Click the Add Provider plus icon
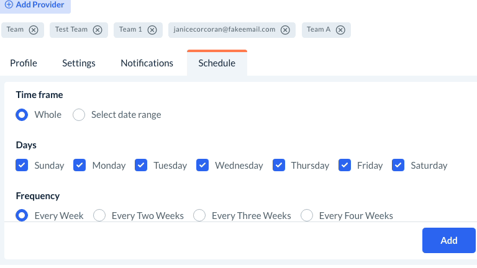Image resolution: width=477 pixels, height=268 pixels. tap(9, 4)
